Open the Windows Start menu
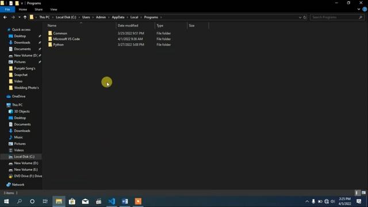Image resolution: width=368 pixels, height=207 pixels. point(6,201)
